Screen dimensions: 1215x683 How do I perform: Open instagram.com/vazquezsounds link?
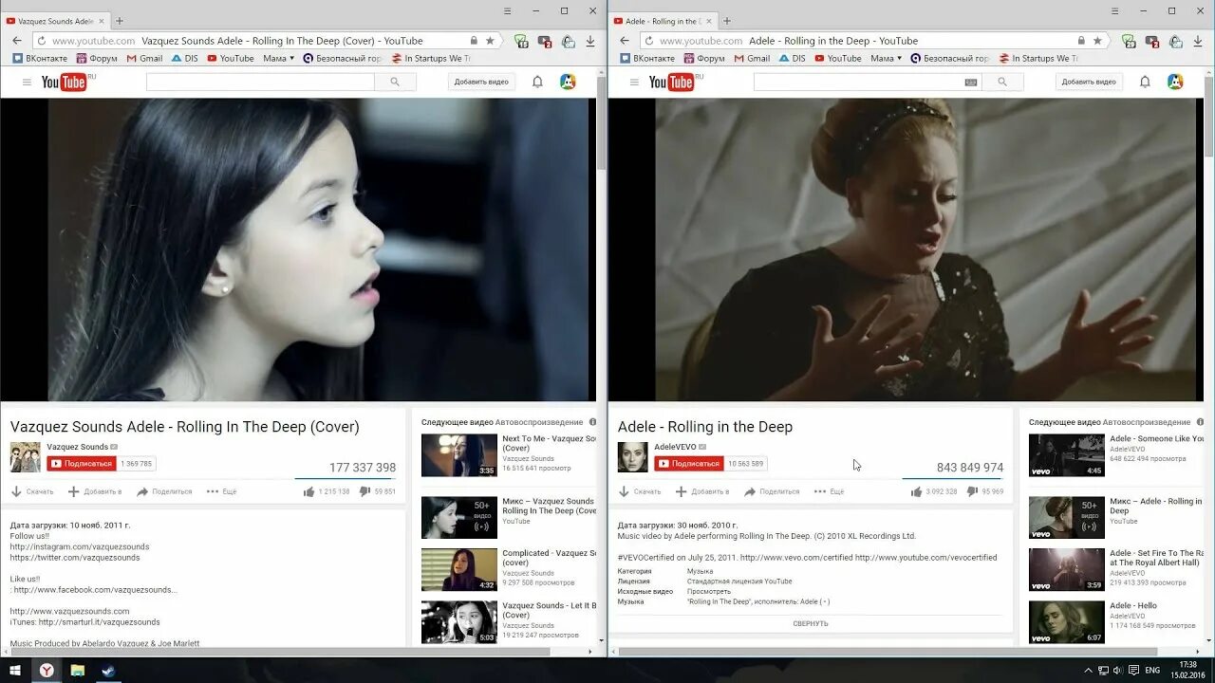tap(80, 547)
